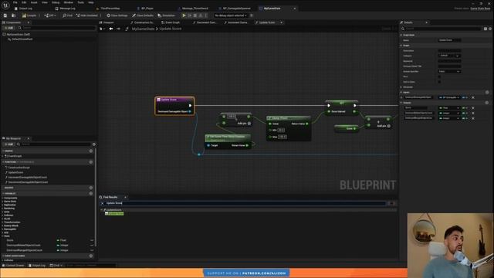Select DefaultSceneRoot component
This screenshot has height=278, width=494.
pos(22,39)
